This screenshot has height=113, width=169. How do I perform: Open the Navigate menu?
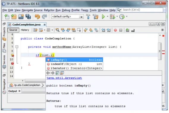(x=27, y=10)
